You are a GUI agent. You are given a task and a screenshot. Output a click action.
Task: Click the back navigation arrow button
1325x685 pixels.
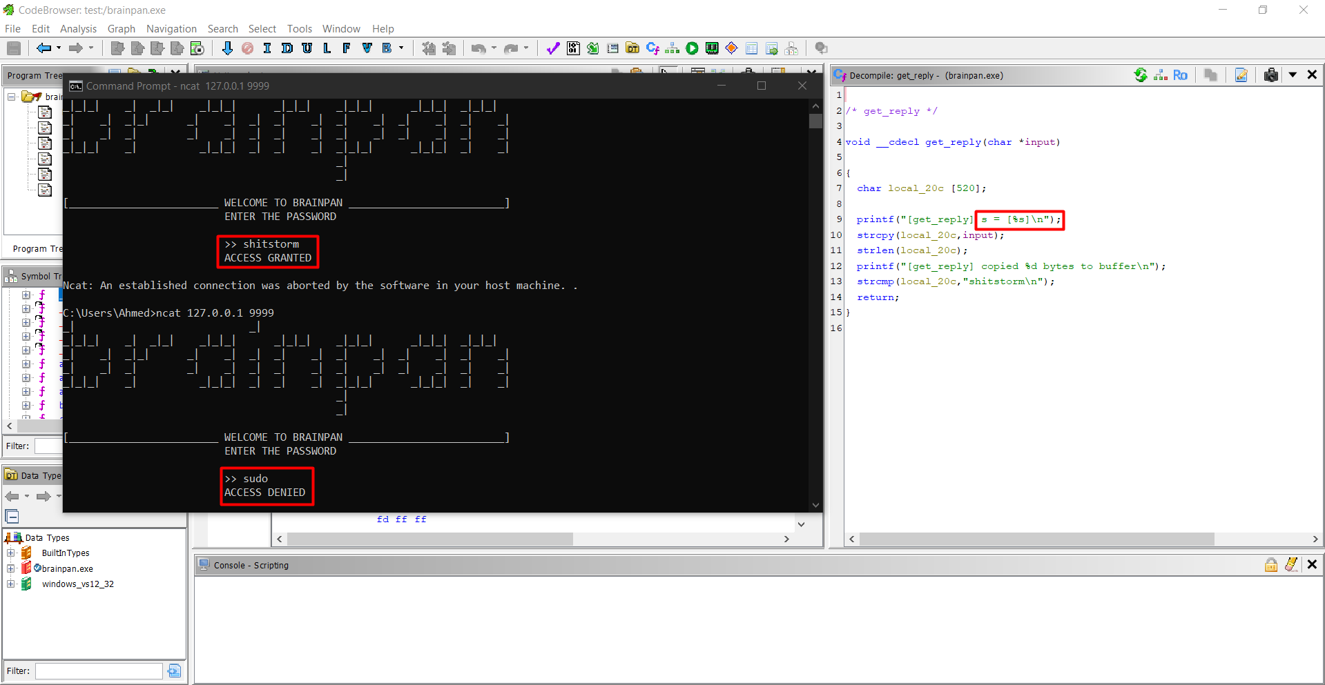tap(43, 48)
